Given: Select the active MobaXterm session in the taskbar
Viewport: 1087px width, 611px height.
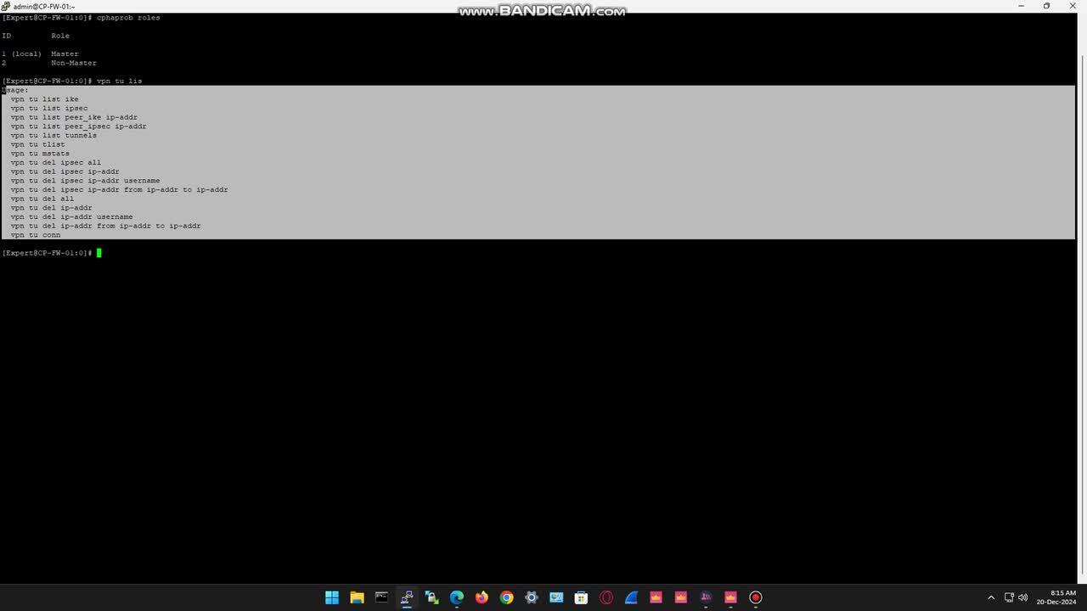Looking at the screenshot, I should (x=407, y=597).
